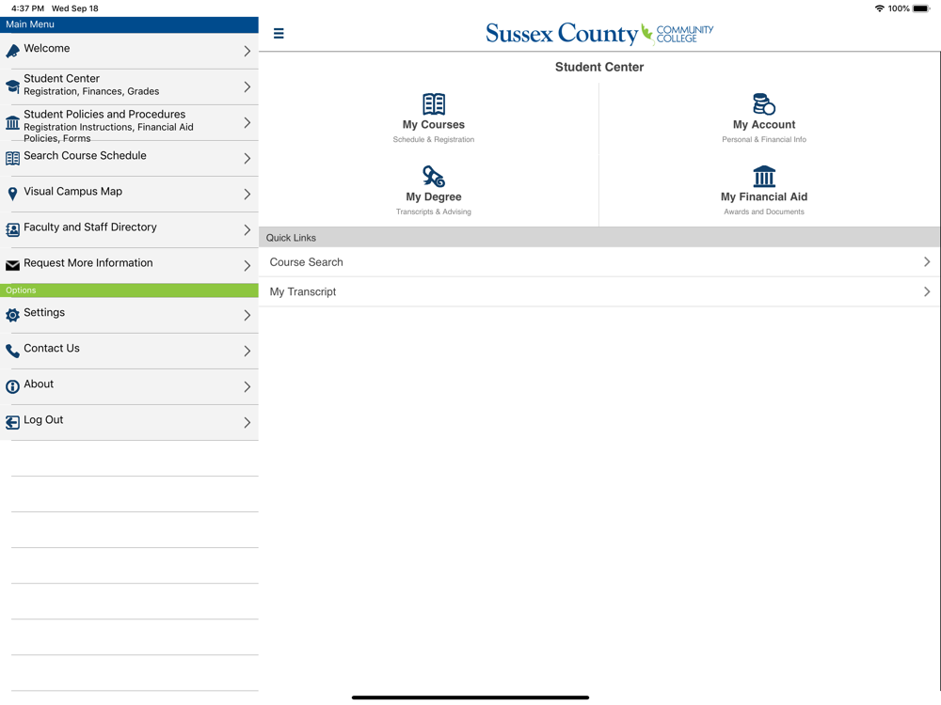941x705 pixels.
Task: Click the Settings gear icon
Action: tap(12, 315)
